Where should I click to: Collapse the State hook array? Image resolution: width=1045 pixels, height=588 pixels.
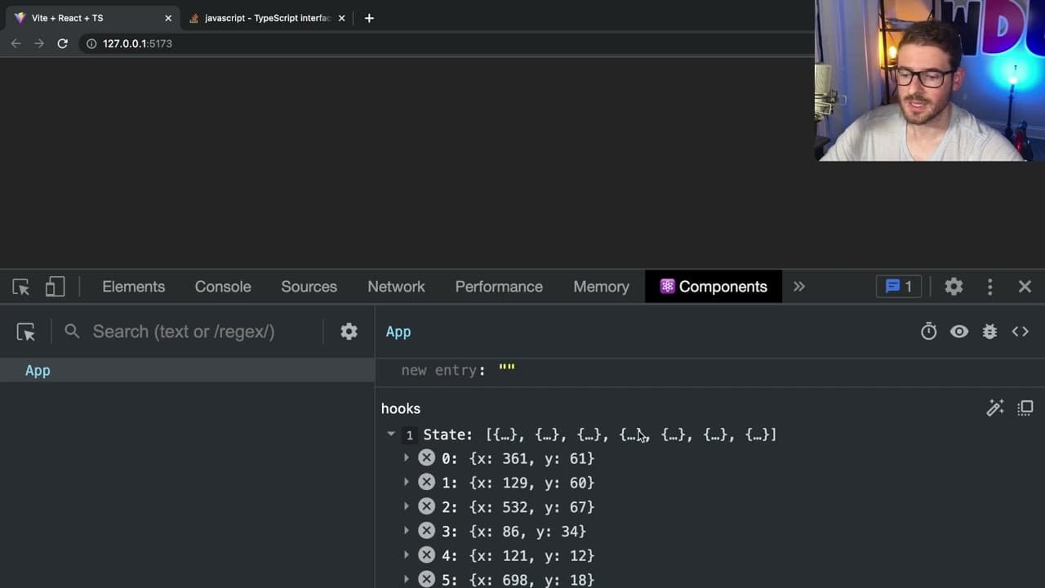391,434
